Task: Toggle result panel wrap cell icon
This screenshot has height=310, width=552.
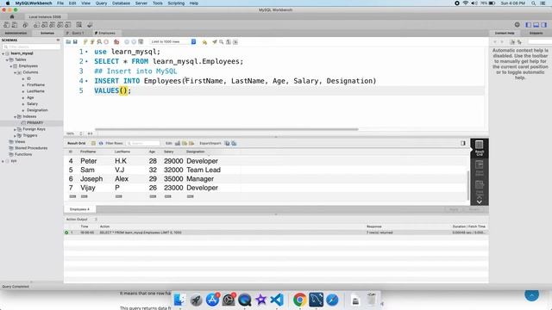Action: [x=463, y=143]
